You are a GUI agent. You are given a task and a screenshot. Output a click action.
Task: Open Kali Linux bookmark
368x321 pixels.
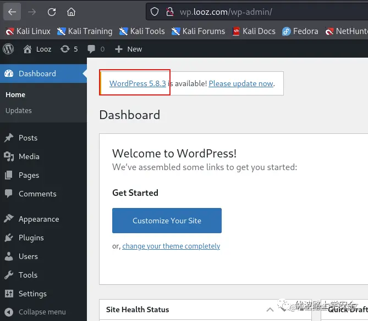click(x=28, y=31)
